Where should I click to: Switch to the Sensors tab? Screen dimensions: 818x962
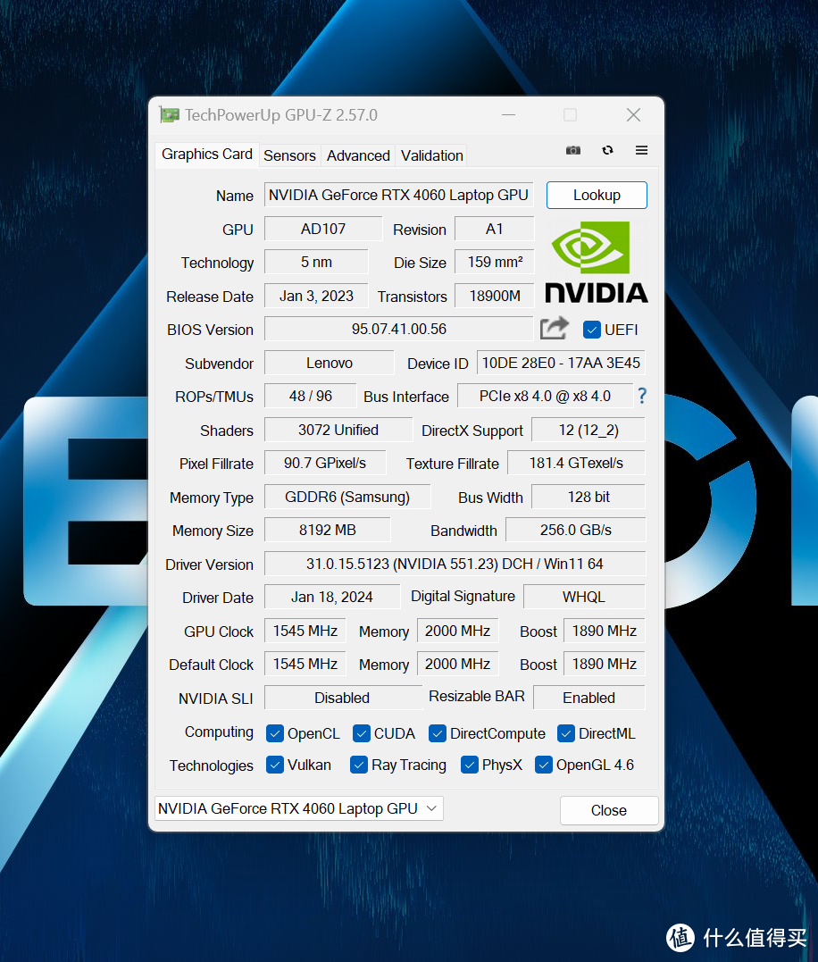[x=289, y=155]
